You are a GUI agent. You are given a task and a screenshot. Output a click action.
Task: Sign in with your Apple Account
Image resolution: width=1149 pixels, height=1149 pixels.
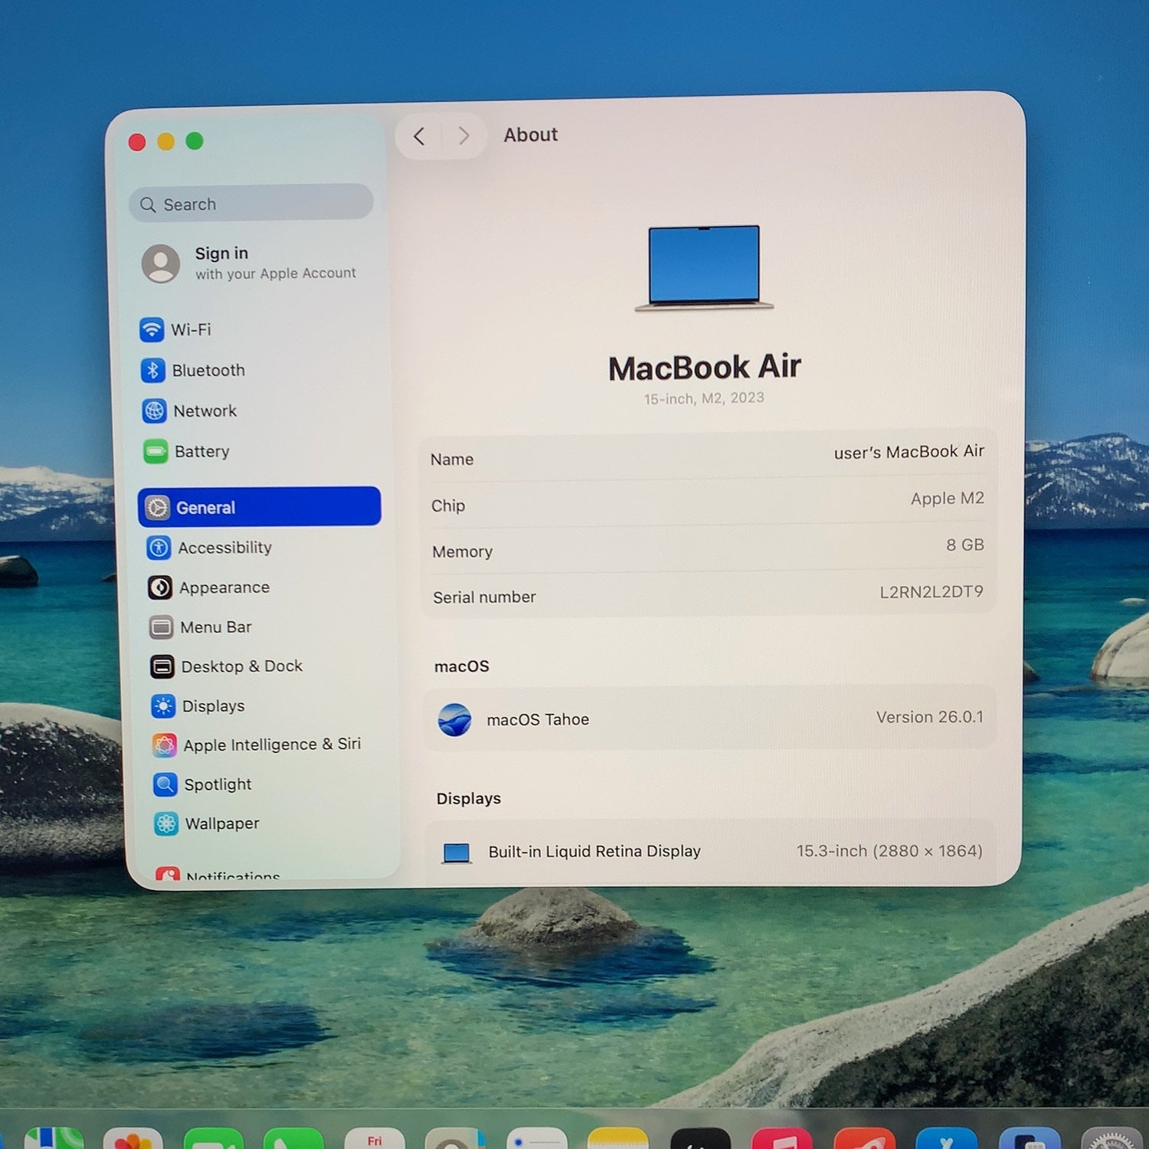tap(250, 264)
